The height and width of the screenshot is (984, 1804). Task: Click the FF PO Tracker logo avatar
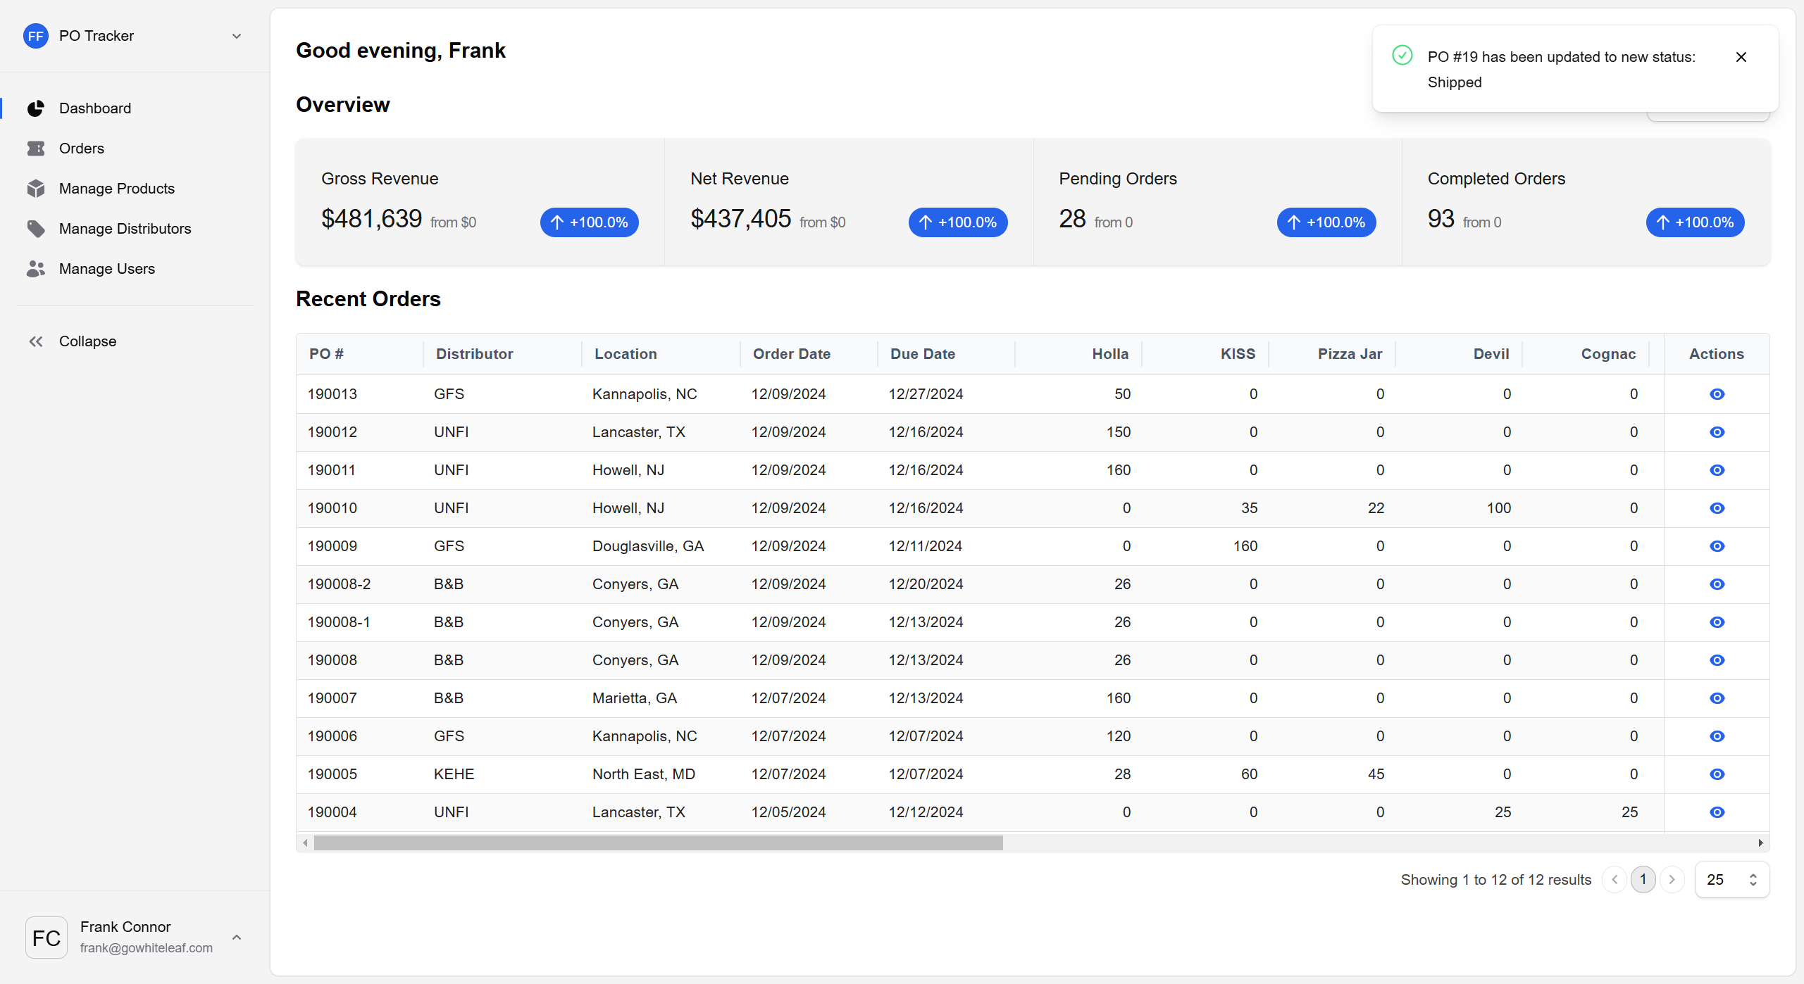tap(36, 36)
